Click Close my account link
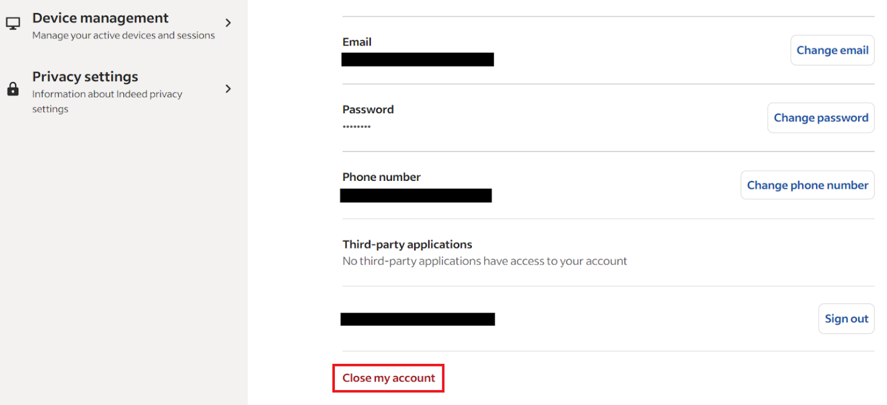887x405 pixels. tap(388, 378)
